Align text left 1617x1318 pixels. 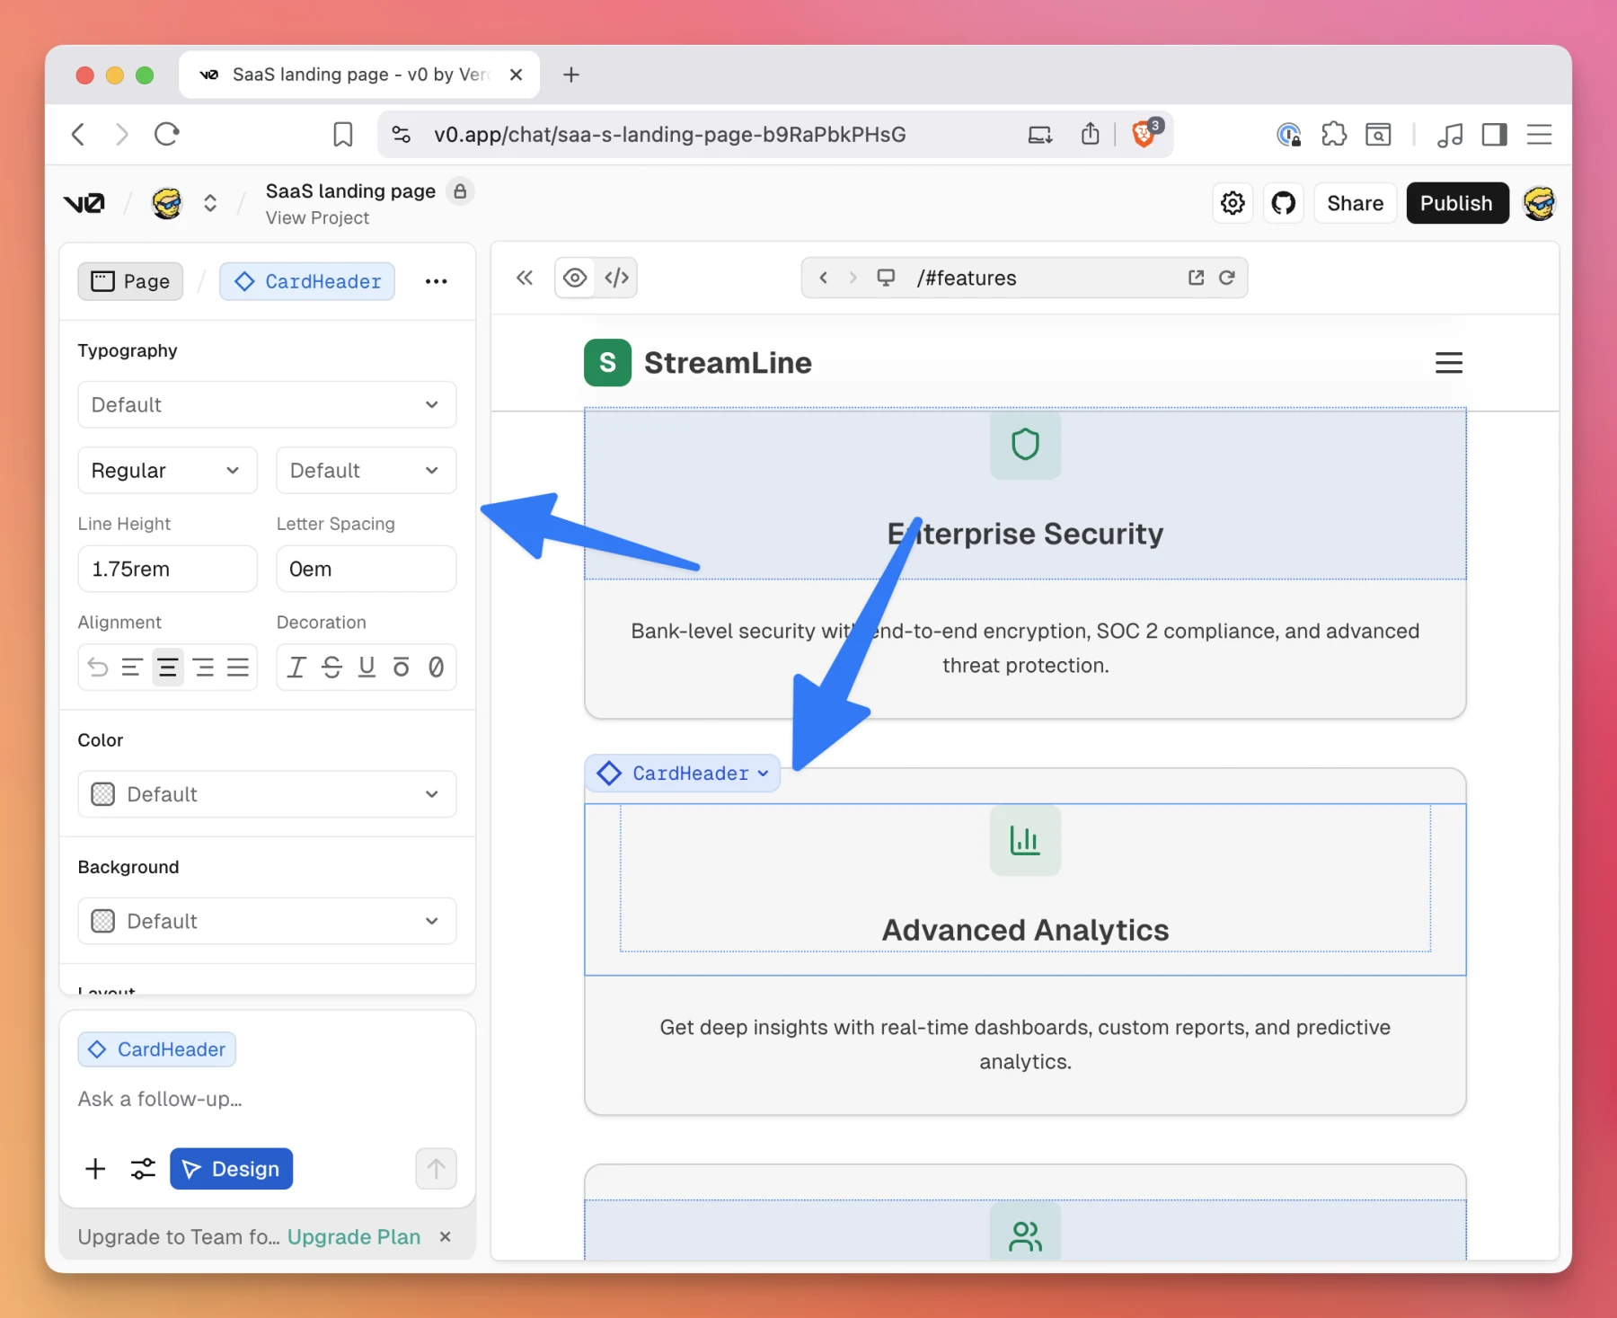coord(132,667)
